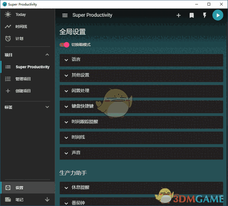Toggle the 切换暗模式 dark mode switch
Viewport: 228px width, 206px height.
click(x=64, y=45)
